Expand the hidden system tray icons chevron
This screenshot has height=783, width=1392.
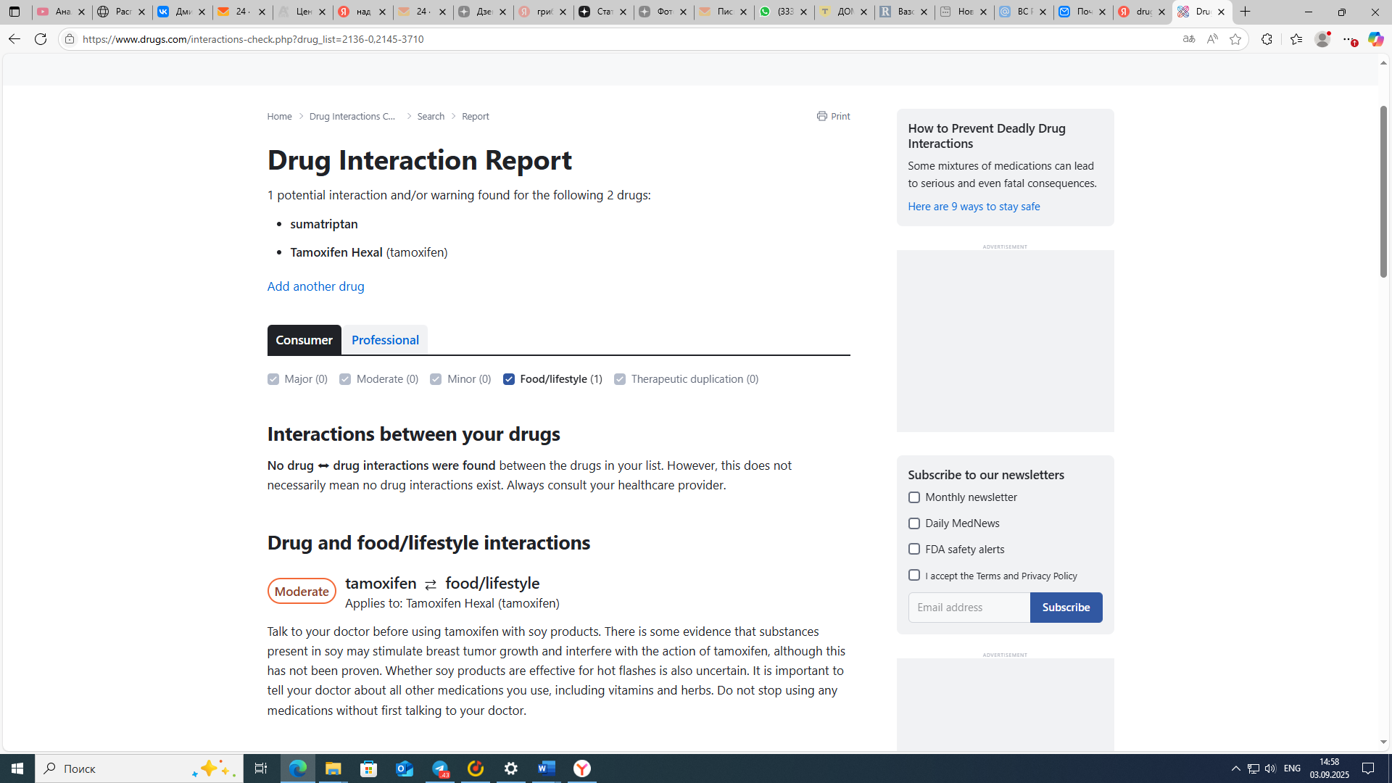pyautogui.click(x=1235, y=768)
